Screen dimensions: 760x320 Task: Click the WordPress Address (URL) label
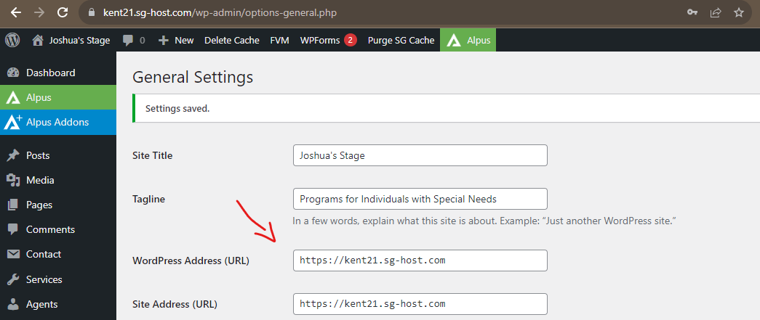pyautogui.click(x=191, y=260)
